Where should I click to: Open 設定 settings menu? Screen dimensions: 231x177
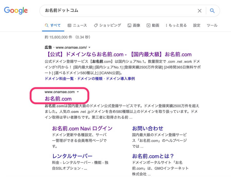pyautogui.click(x=197, y=25)
